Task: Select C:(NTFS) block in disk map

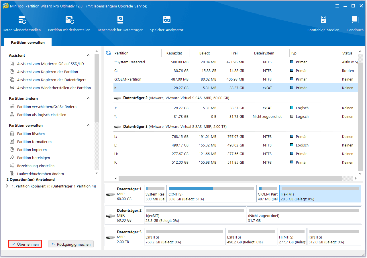Action: point(211,194)
